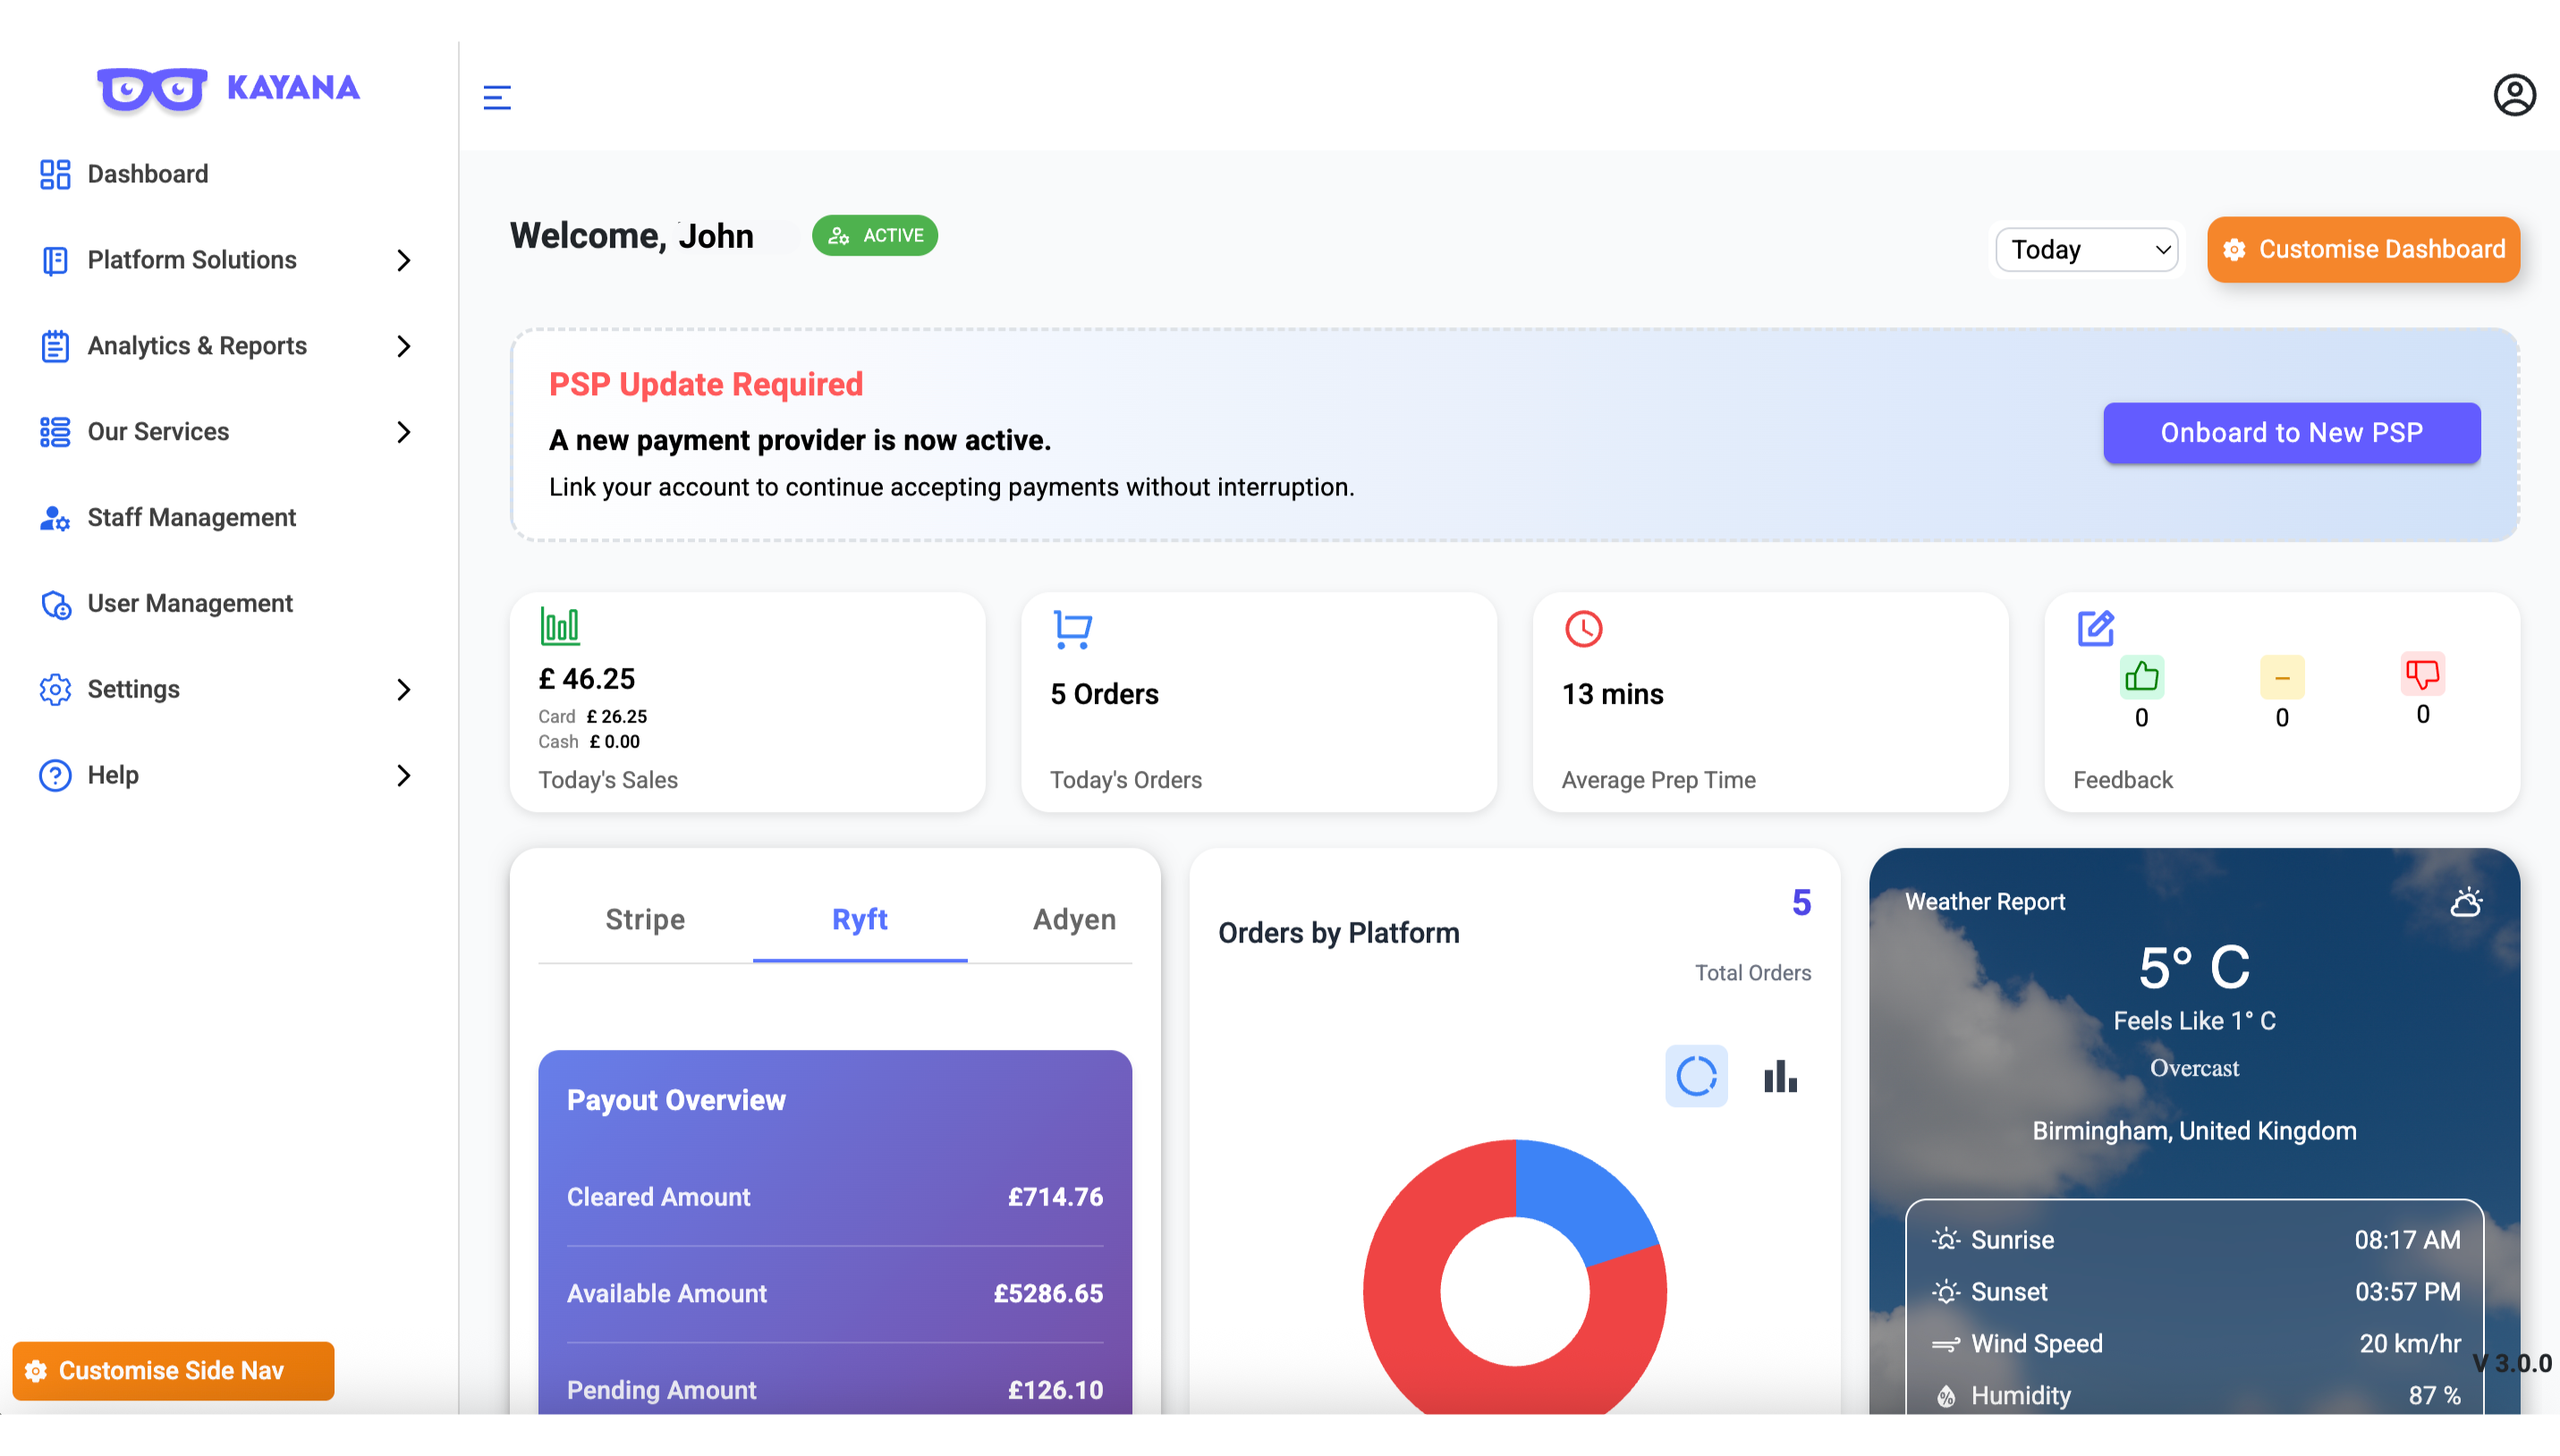Viewport: 2560px width, 1456px height.
Task: Click the Payout Overview heading
Action: tap(676, 1101)
